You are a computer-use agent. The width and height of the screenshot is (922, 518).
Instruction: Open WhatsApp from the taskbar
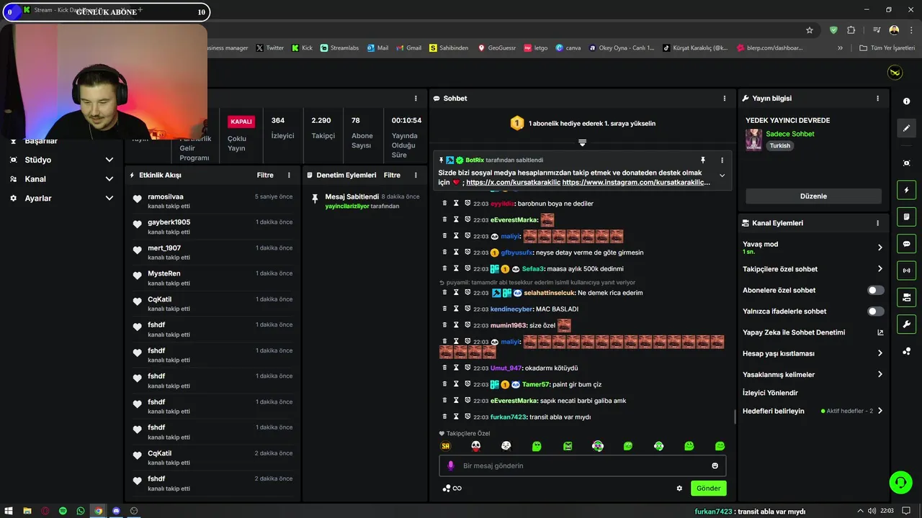click(81, 511)
